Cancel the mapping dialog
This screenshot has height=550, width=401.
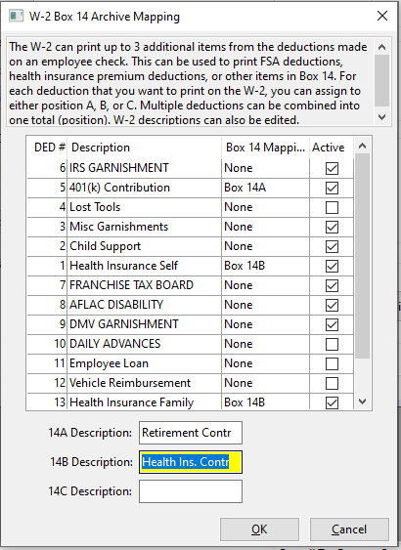(x=349, y=529)
